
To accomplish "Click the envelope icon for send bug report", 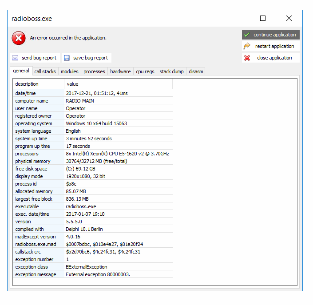I will pyautogui.click(x=15, y=58).
